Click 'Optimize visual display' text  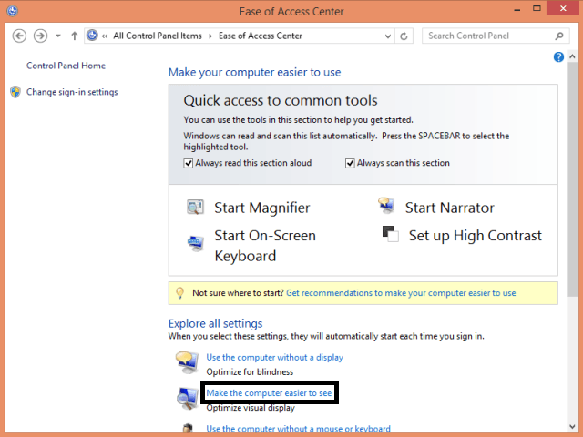pos(251,408)
